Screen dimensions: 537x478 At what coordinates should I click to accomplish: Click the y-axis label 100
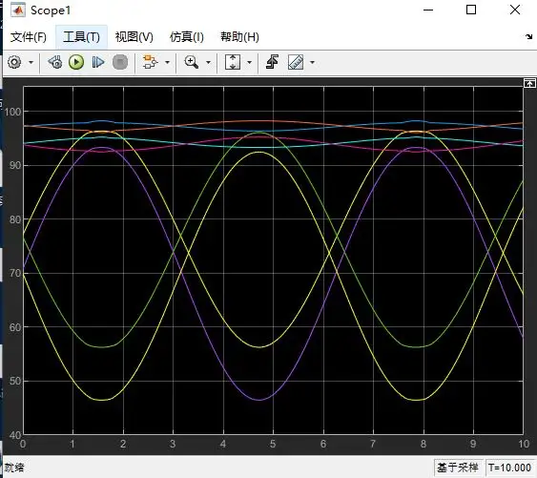[12, 112]
